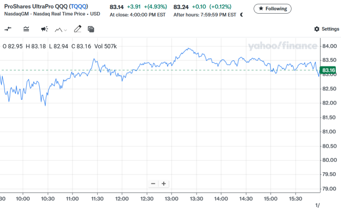Click the comparison arrows icon
Screen dimensions: 341x209
[8, 29]
